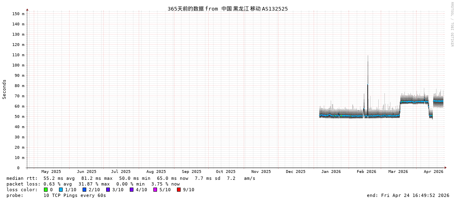456x201 pixels.
Task: Click the Oct 2025 x-axis label
Action: pyautogui.click(x=225, y=172)
